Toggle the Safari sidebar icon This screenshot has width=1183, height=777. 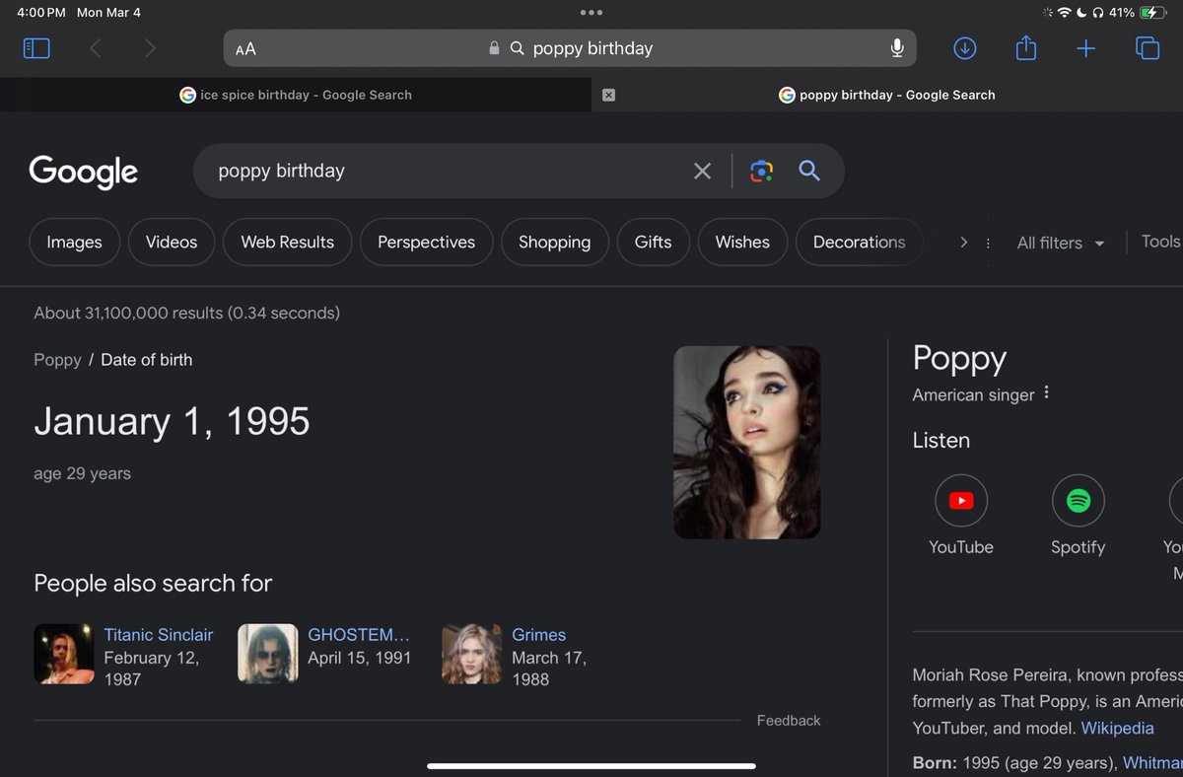[x=36, y=47]
